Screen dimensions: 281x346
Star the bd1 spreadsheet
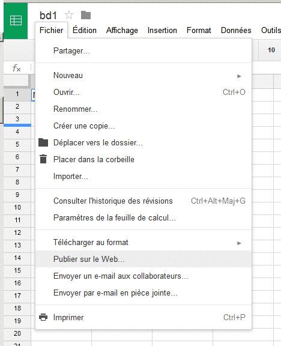(69, 15)
